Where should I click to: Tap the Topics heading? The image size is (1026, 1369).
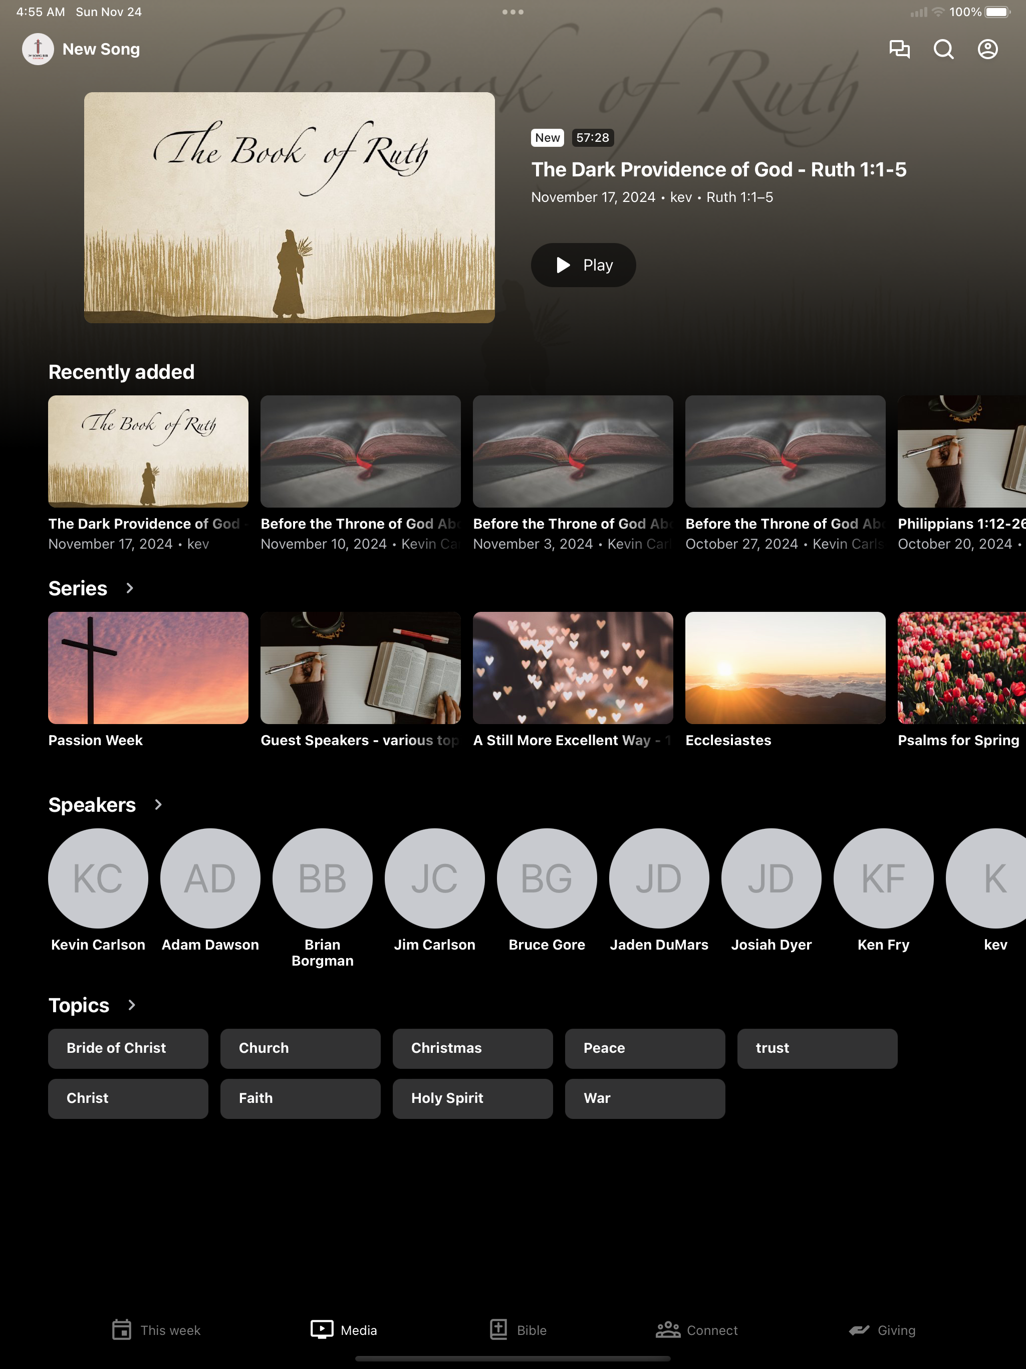[79, 1005]
